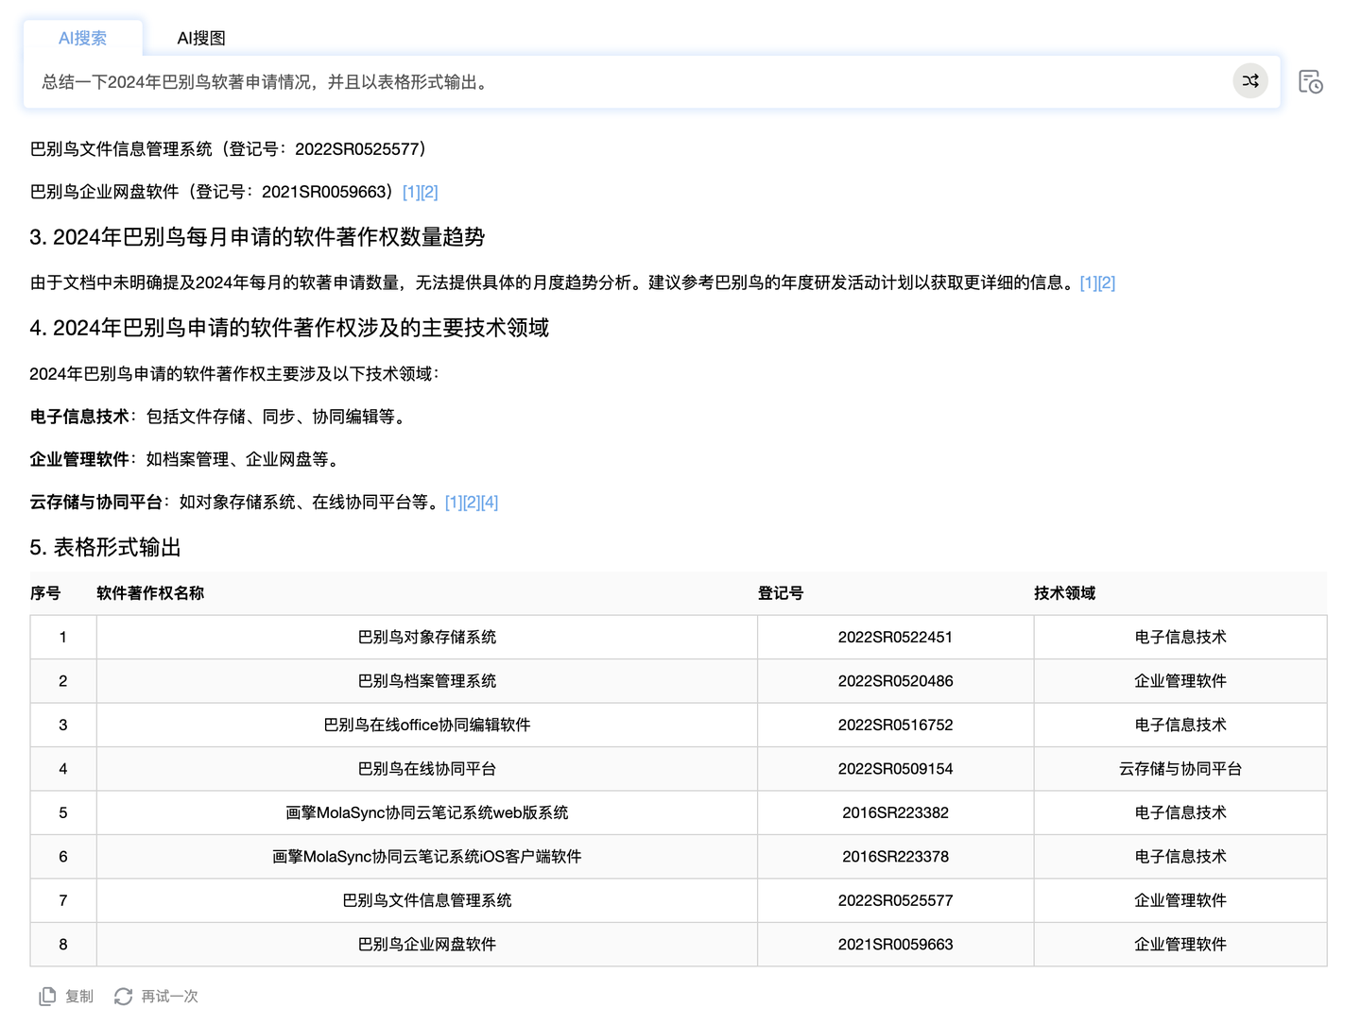
Task: Click bold label 企业管理软件 in list
Action: pyautogui.click(x=79, y=459)
